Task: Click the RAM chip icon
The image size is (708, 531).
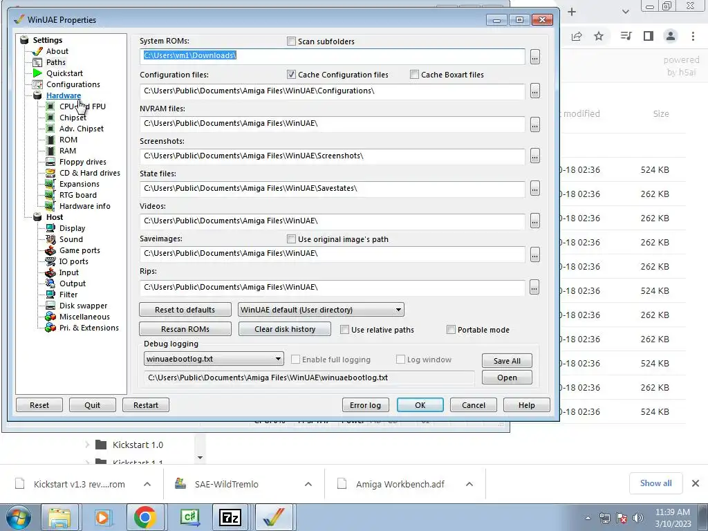Action: [50, 151]
